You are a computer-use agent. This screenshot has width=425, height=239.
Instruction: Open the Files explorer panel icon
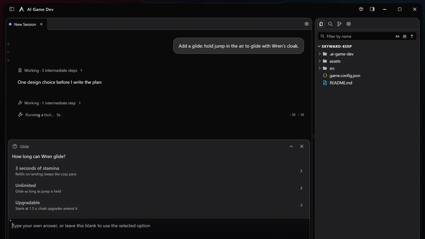point(321,24)
